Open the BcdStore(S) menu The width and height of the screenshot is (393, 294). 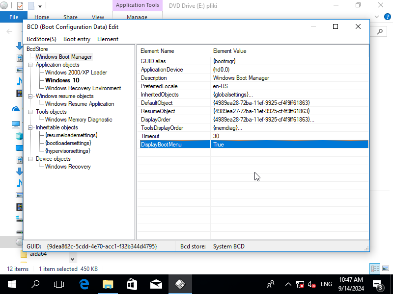pos(41,39)
